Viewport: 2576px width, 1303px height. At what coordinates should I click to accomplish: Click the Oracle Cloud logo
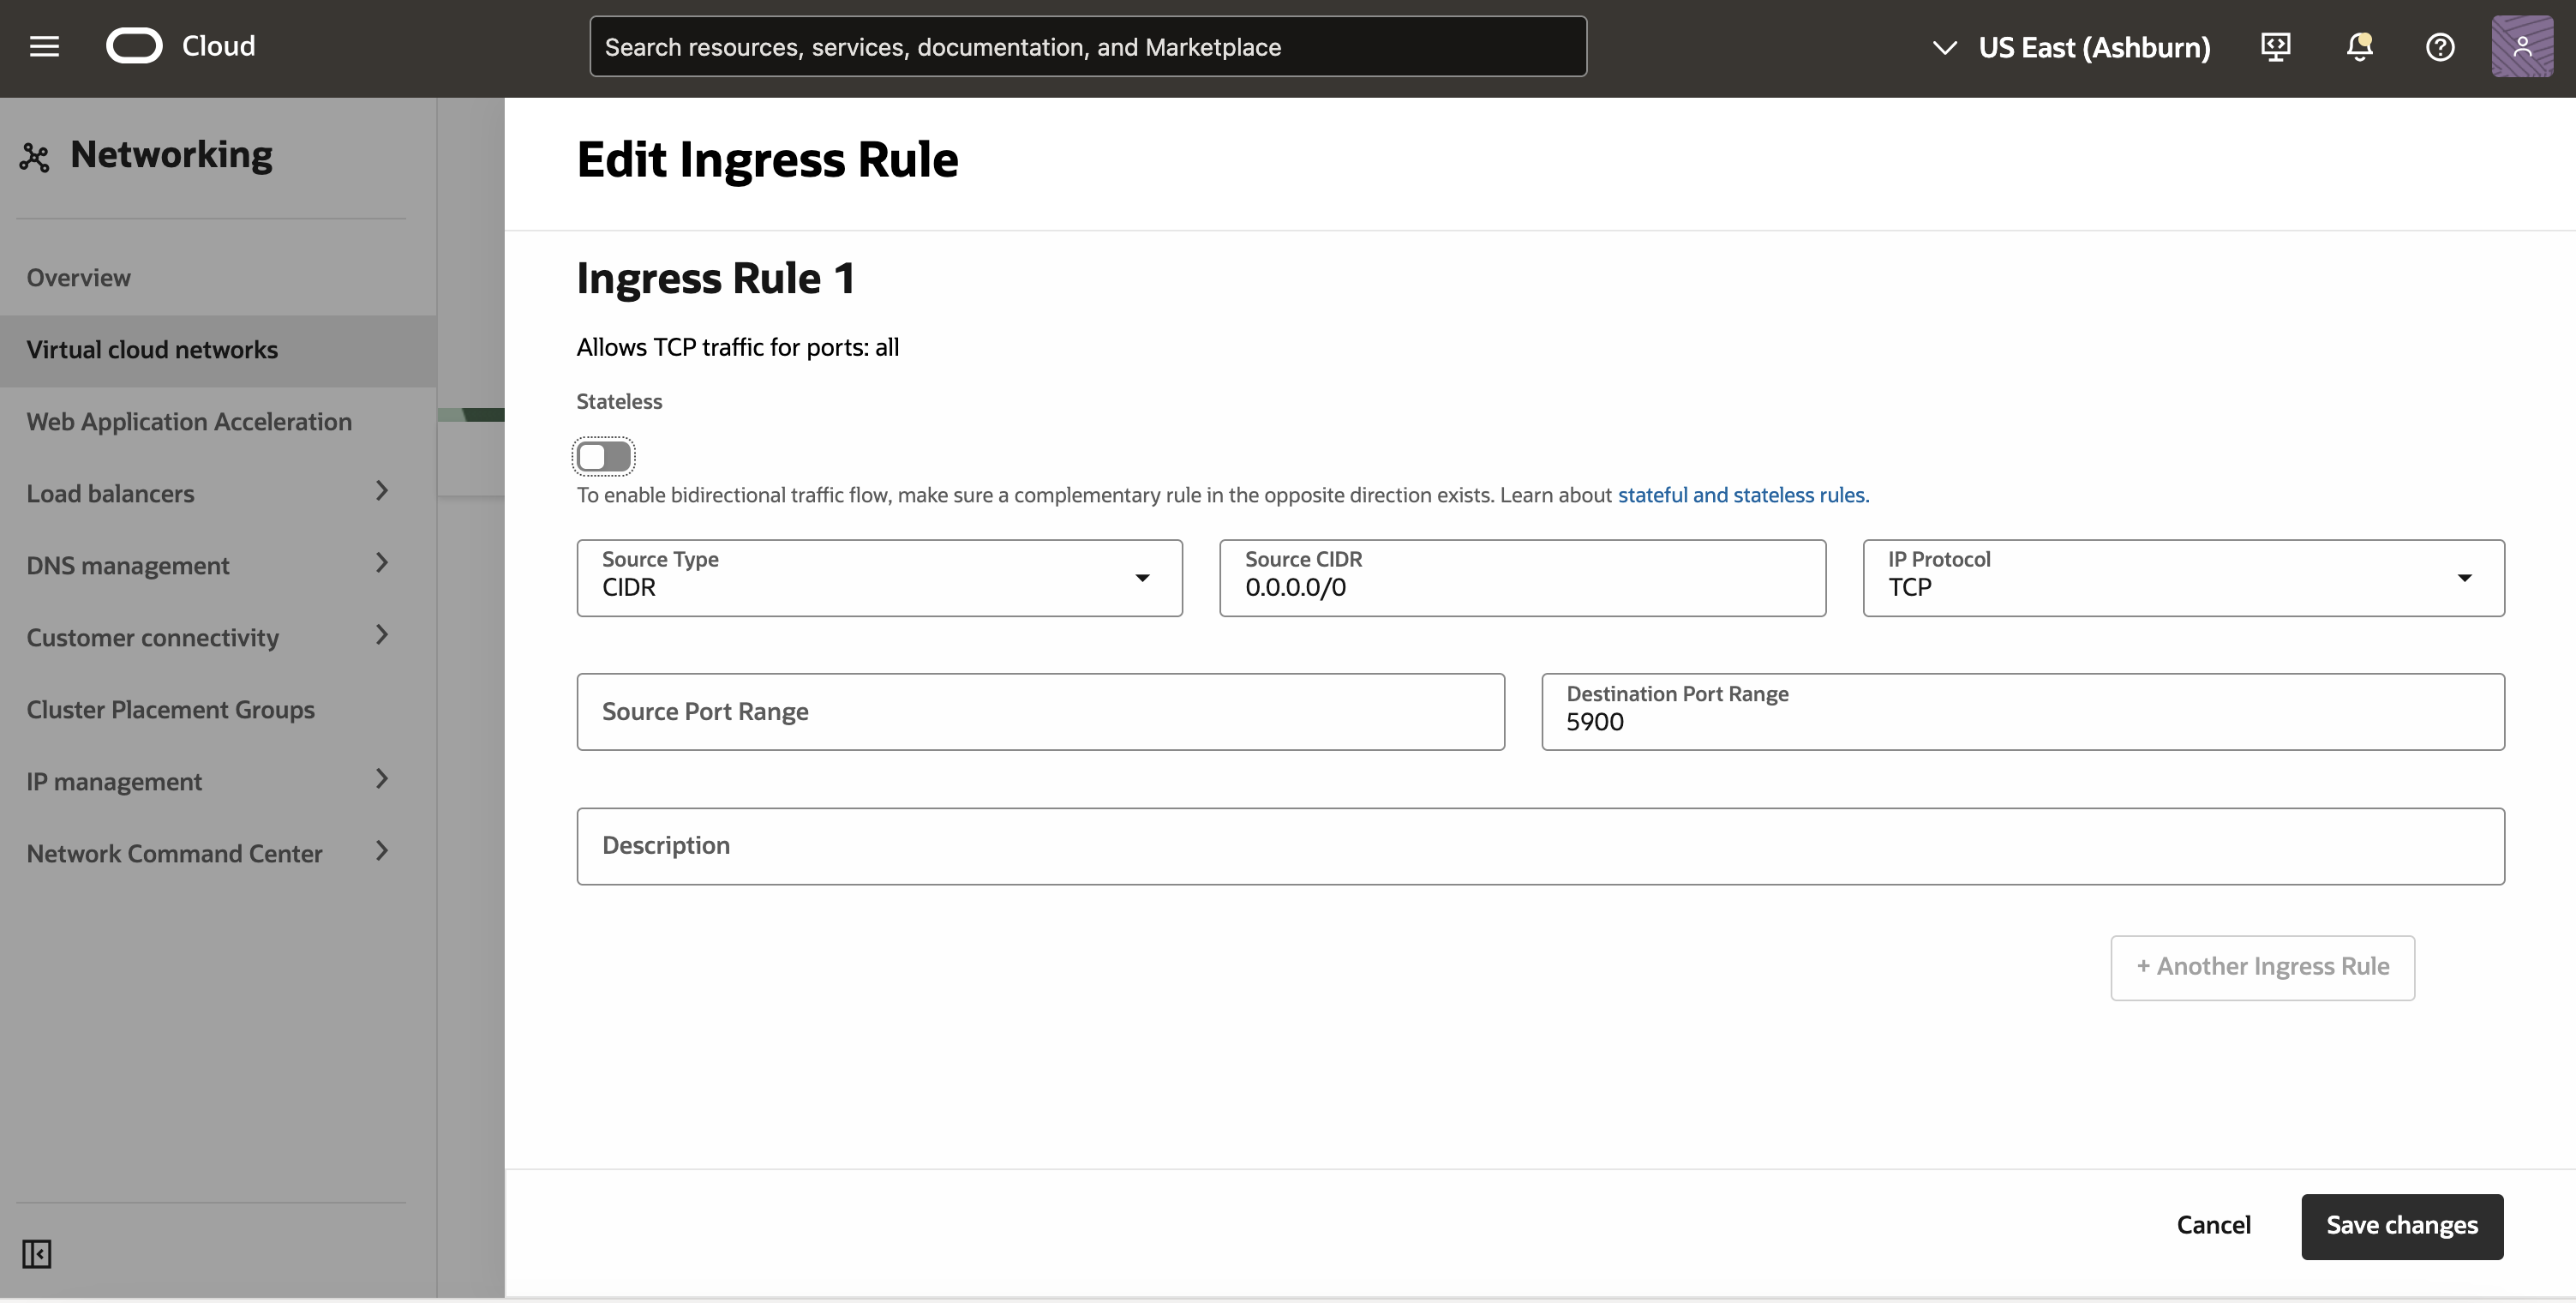(134, 46)
